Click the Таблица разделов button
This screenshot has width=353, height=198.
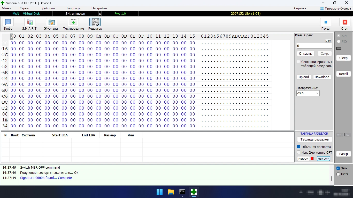tap(314, 139)
